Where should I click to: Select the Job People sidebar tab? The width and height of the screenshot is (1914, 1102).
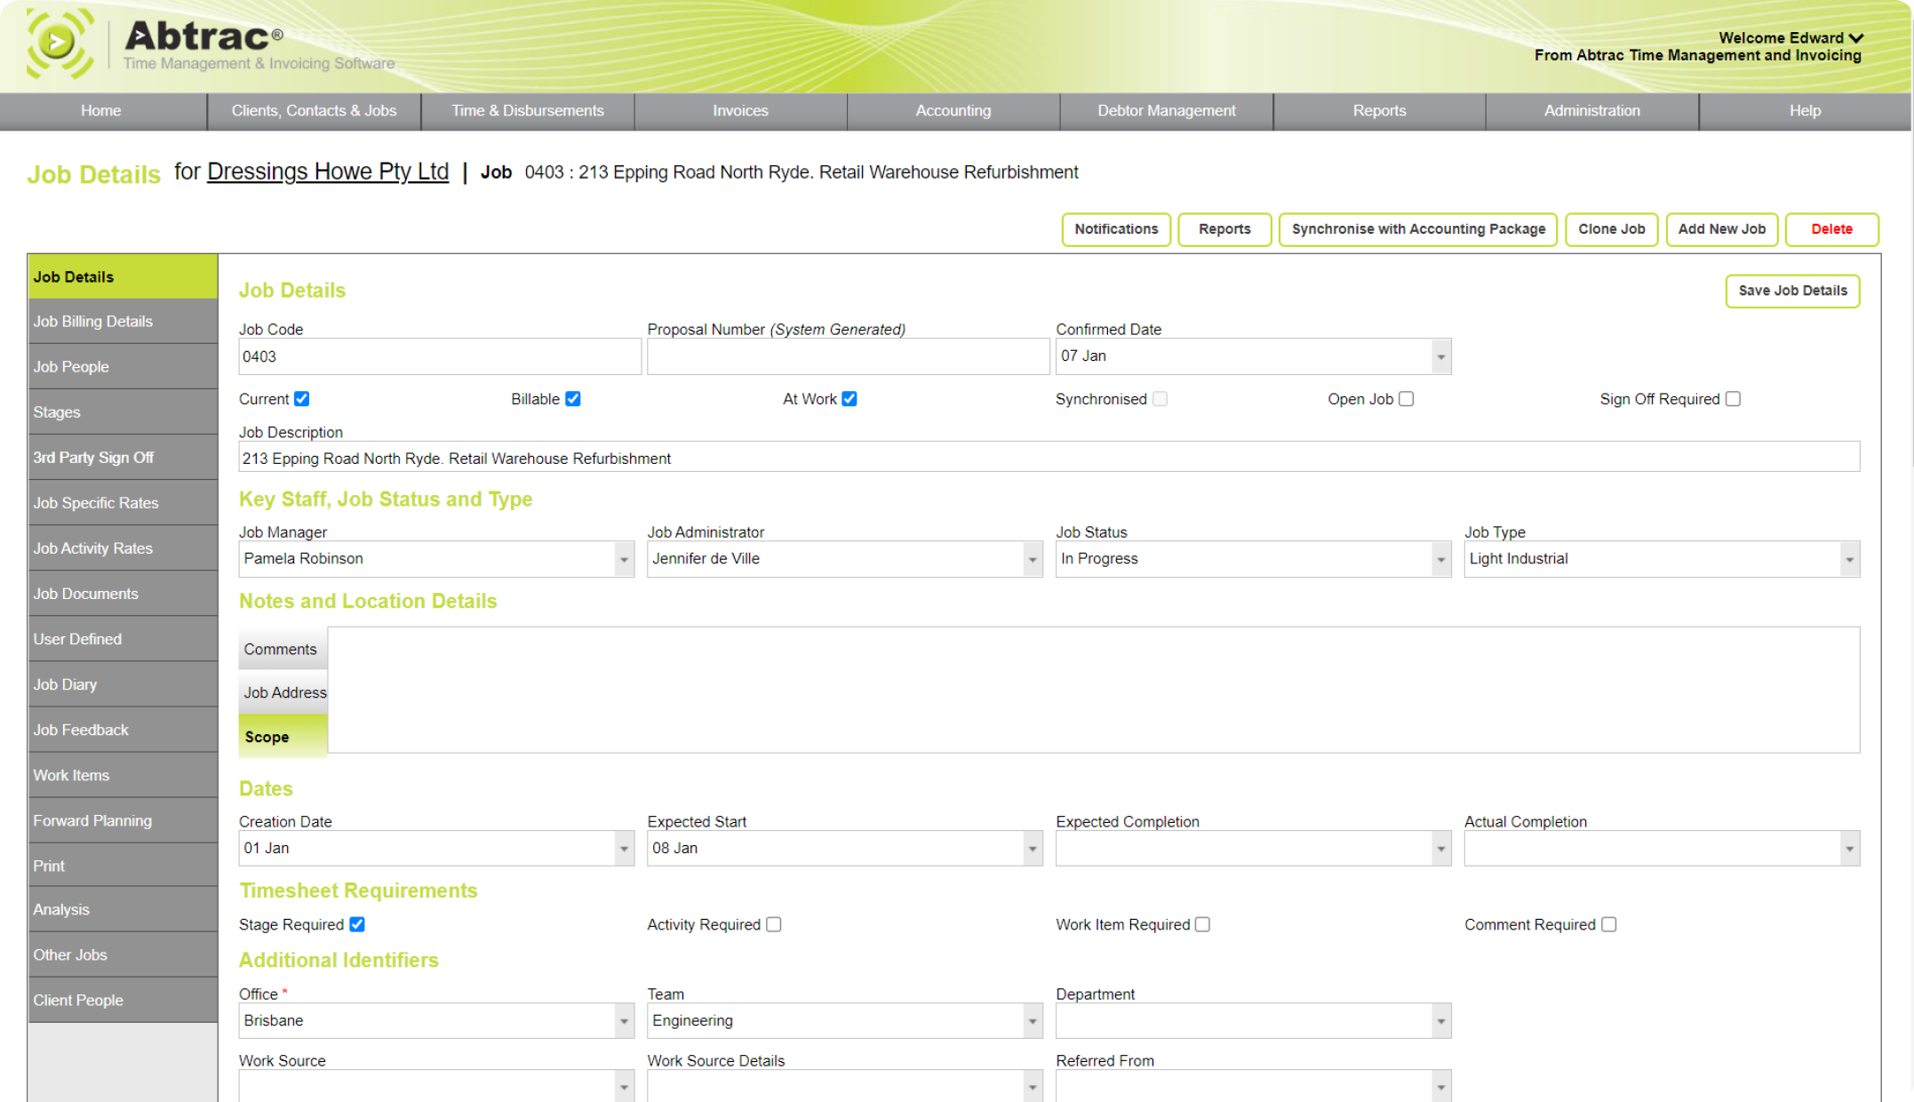[x=123, y=367]
